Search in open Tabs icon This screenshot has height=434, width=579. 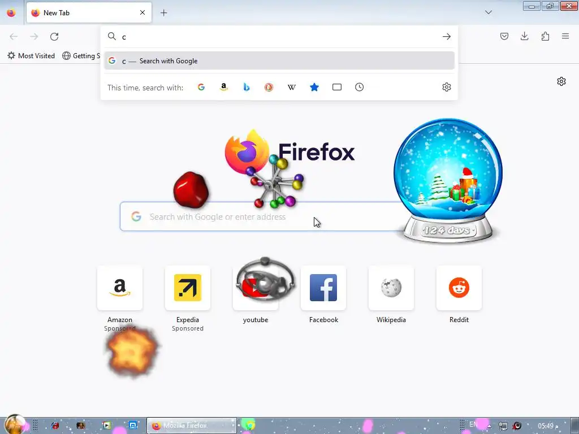point(337,87)
